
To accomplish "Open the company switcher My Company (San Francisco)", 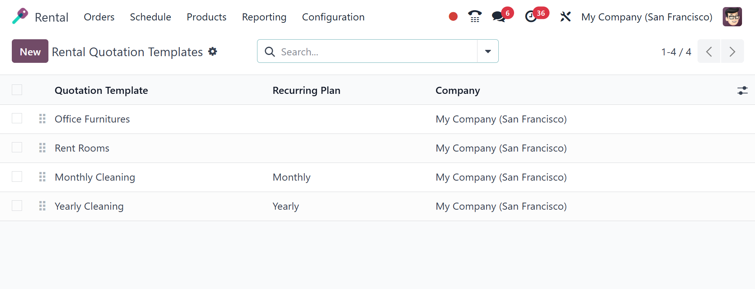I will click(647, 17).
